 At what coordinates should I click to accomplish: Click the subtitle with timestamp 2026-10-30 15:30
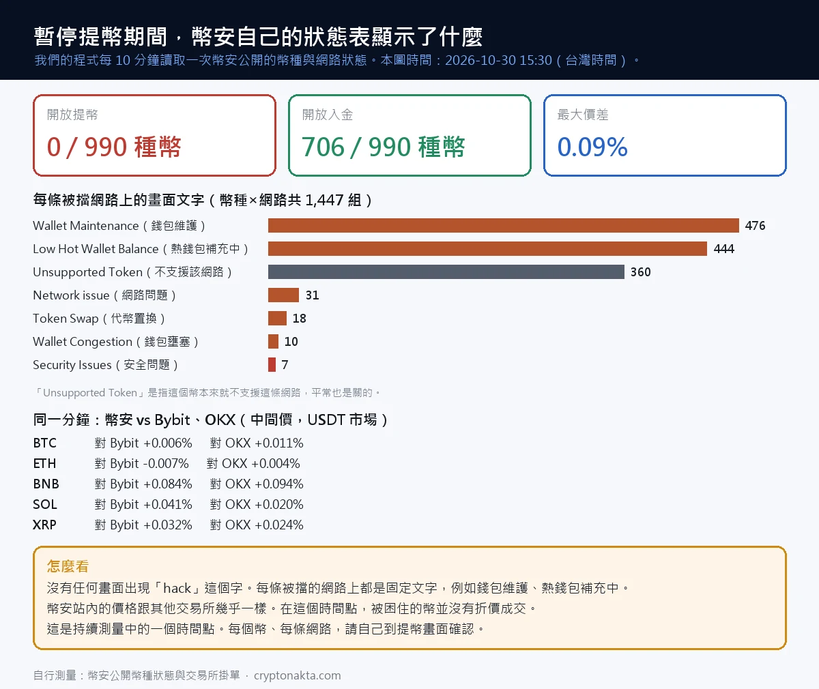coord(337,60)
